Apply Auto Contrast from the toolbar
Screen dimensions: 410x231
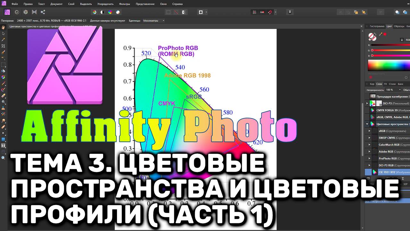tap(102, 12)
